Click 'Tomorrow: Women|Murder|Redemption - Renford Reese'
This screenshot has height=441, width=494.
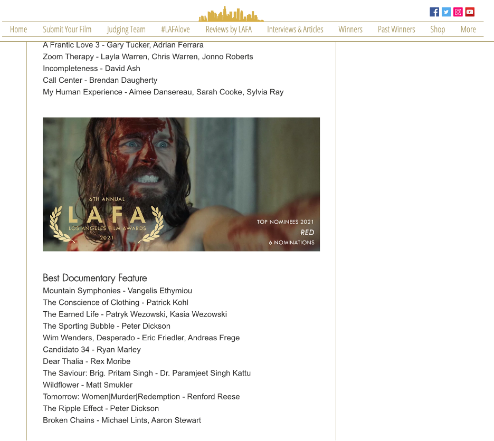pos(141,397)
